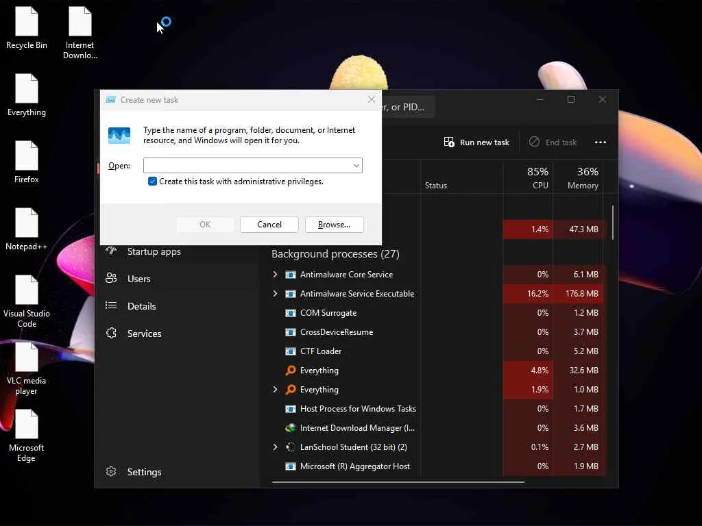The image size is (702, 526).
Task: Open the Open field dropdown arrow
Action: coord(356,166)
